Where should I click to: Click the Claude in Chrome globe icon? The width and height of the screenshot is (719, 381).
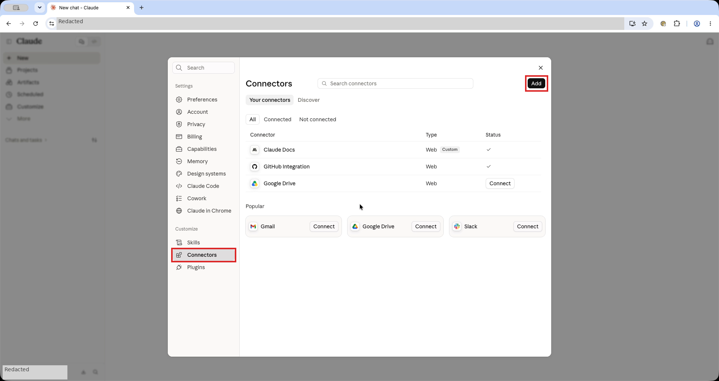[179, 211]
